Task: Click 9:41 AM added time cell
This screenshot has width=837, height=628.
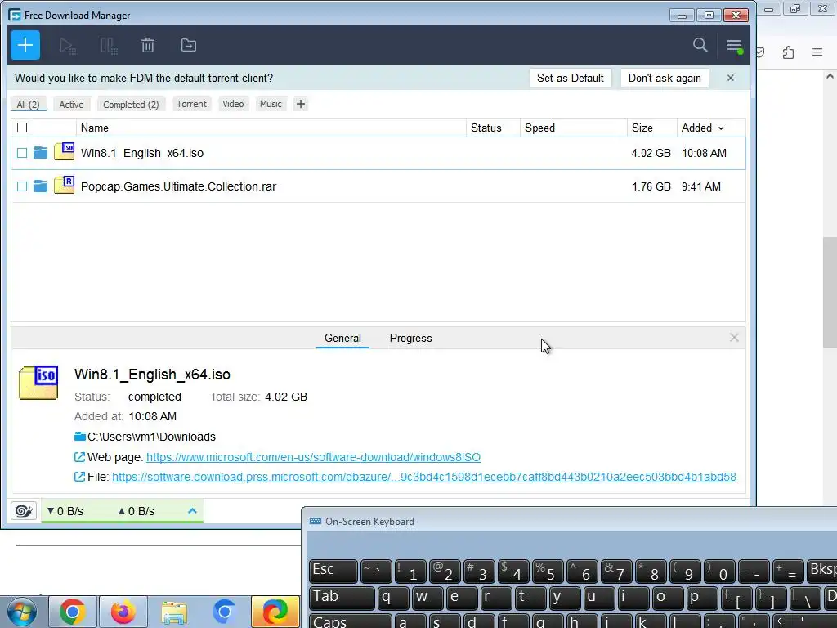Action: tap(700, 186)
